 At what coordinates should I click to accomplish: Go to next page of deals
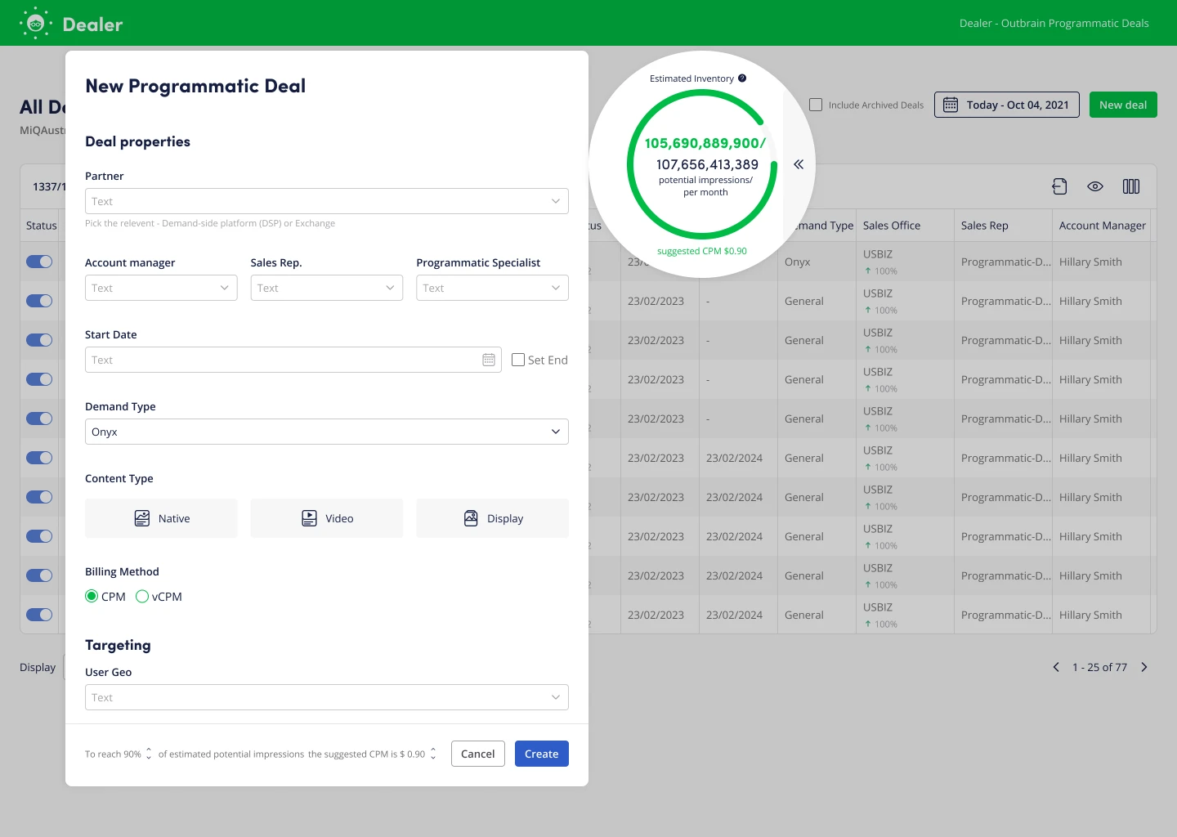coord(1144,667)
